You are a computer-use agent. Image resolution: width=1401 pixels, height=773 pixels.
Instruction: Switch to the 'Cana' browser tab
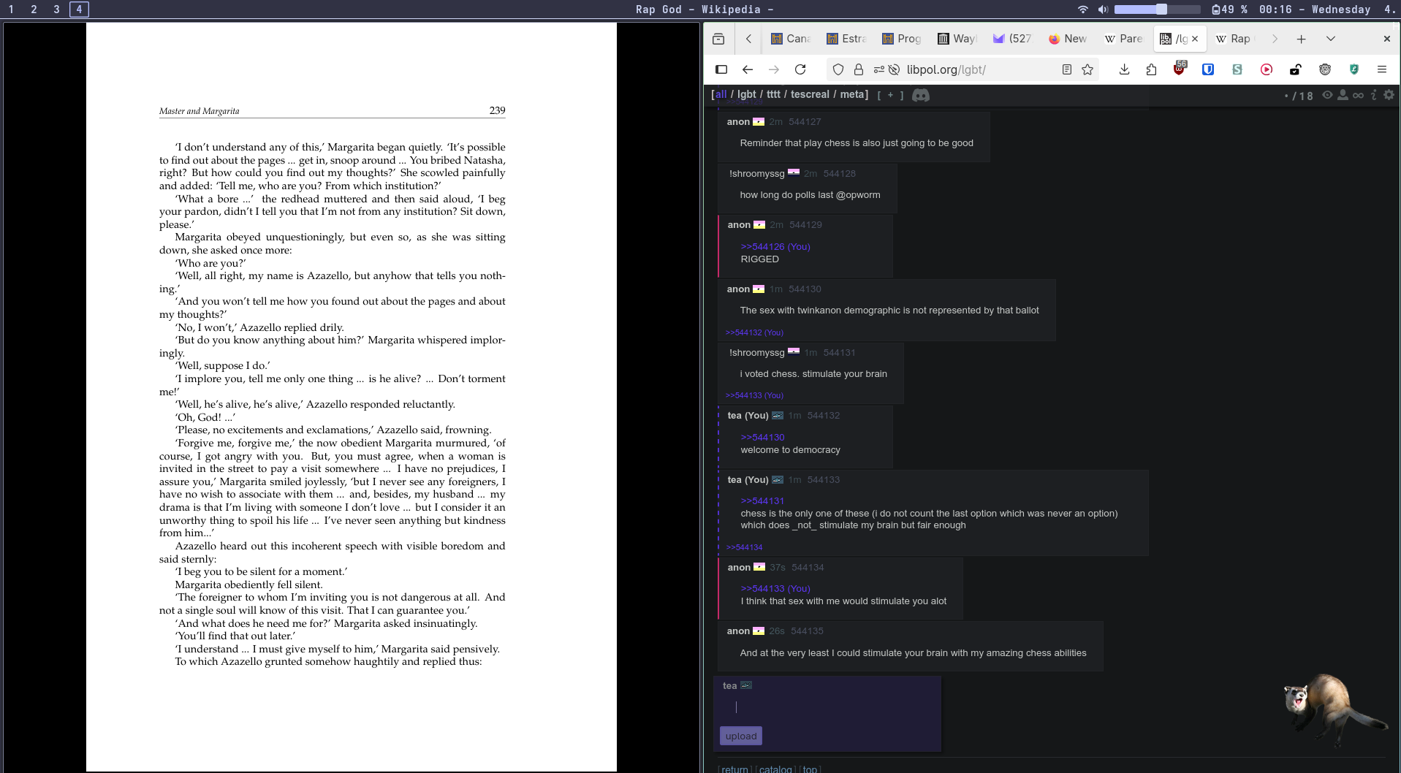point(791,39)
